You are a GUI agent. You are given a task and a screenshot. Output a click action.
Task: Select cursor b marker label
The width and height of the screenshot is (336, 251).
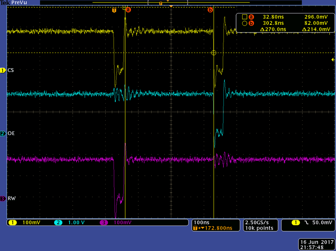pyautogui.click(x=211, y=10)
